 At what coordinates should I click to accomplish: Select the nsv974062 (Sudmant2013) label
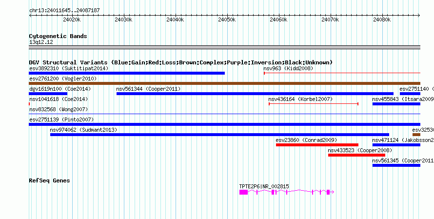(x=83, y=130)
